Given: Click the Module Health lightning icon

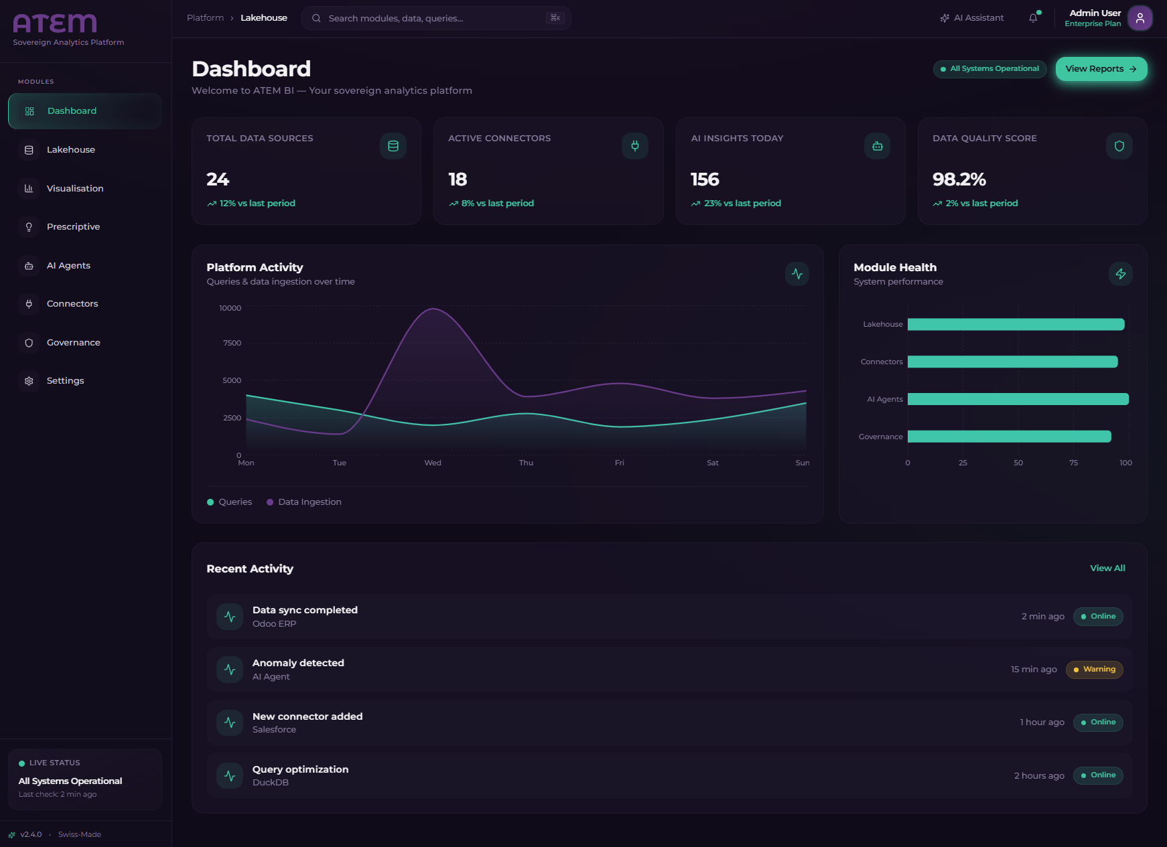Looking at the screenshot, I should [1120, 274].
